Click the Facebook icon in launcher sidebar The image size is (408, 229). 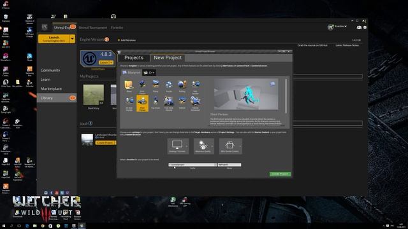coord(51,193)
